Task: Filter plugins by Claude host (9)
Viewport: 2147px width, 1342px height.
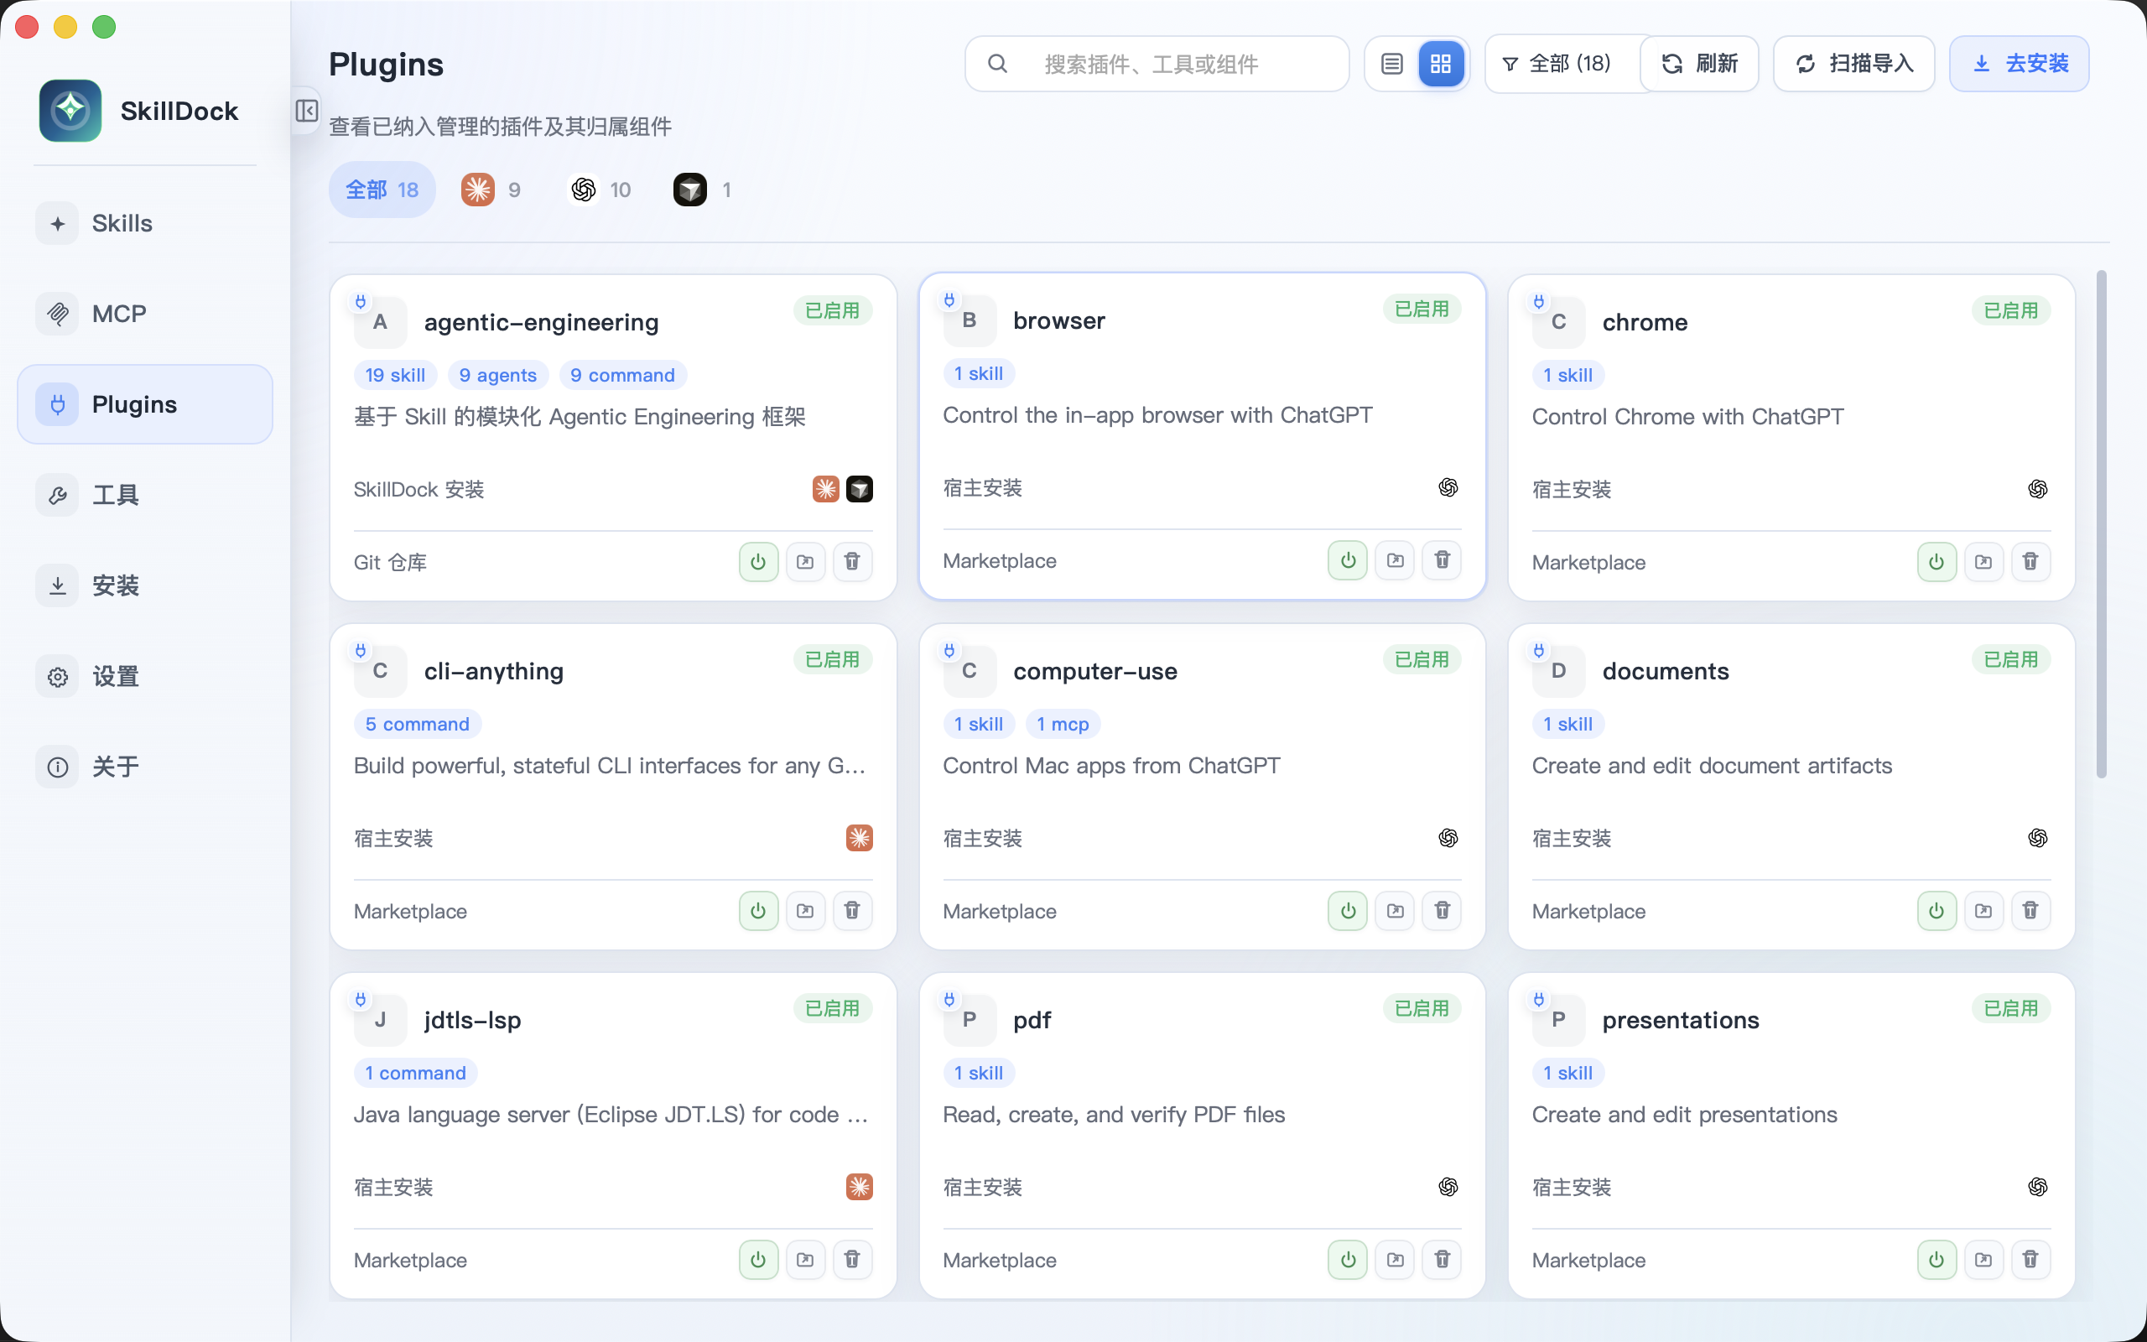Action: [491, 190]
